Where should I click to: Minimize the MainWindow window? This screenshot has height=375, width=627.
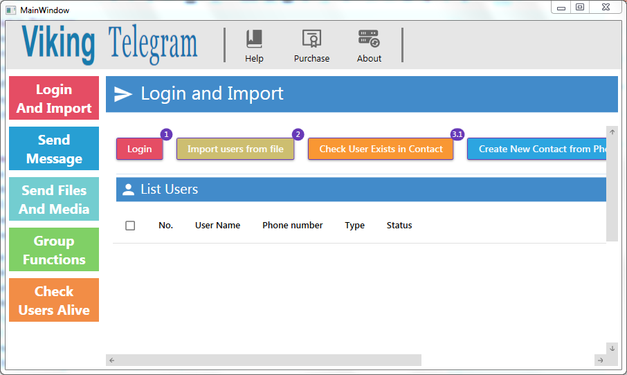(x=561, y=7)
